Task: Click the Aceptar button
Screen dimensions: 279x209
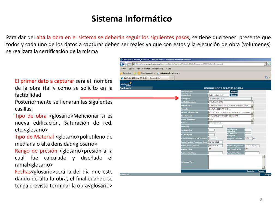Action: click(261, 171)
